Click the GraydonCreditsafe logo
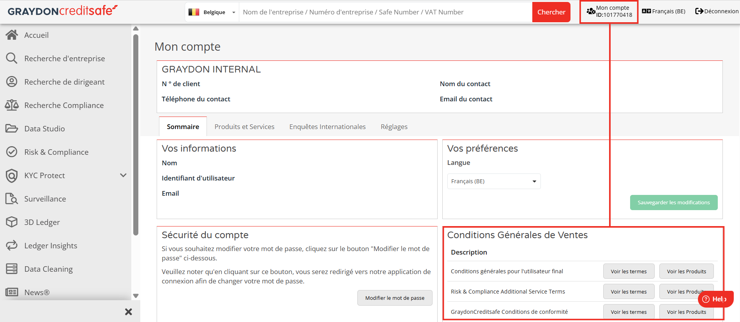 click(x=62, y=11)
